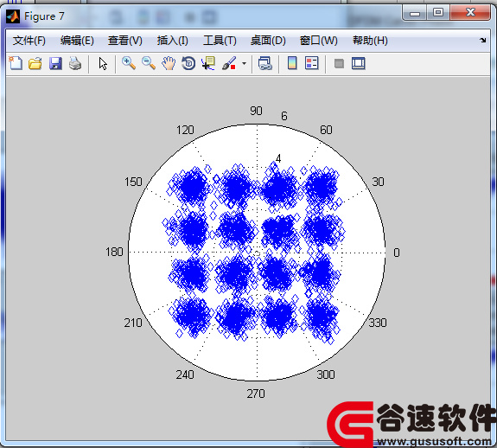Expand the brush color dropdown arrow
The height and width of the screenshot is (448, 497).
(244, 64)
